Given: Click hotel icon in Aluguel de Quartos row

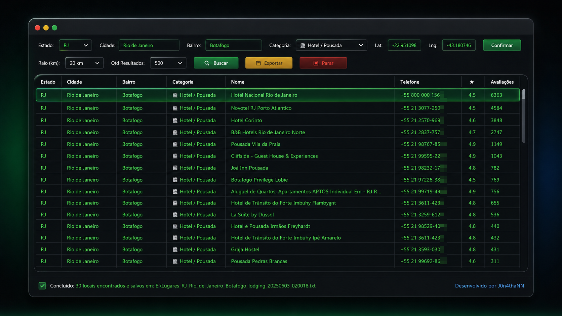Looking at the screenshot, I should [x=175, y=191].
